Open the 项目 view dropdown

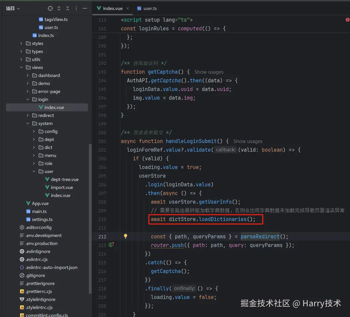coord(13,8)
